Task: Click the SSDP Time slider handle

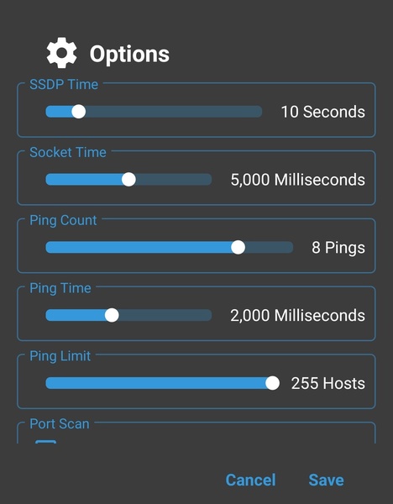Action: (78, 112)
